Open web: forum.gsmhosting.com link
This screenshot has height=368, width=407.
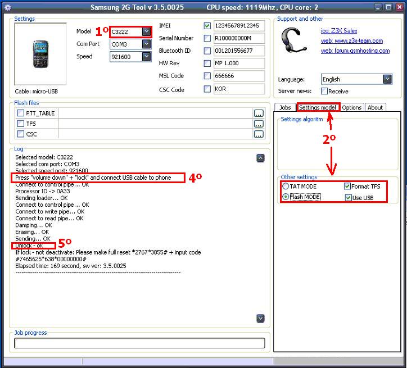[355, 51]
